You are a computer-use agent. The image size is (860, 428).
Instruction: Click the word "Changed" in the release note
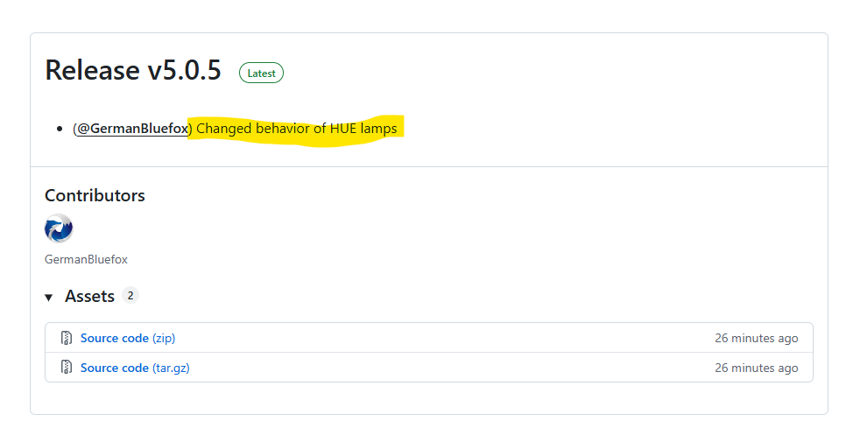223,129
